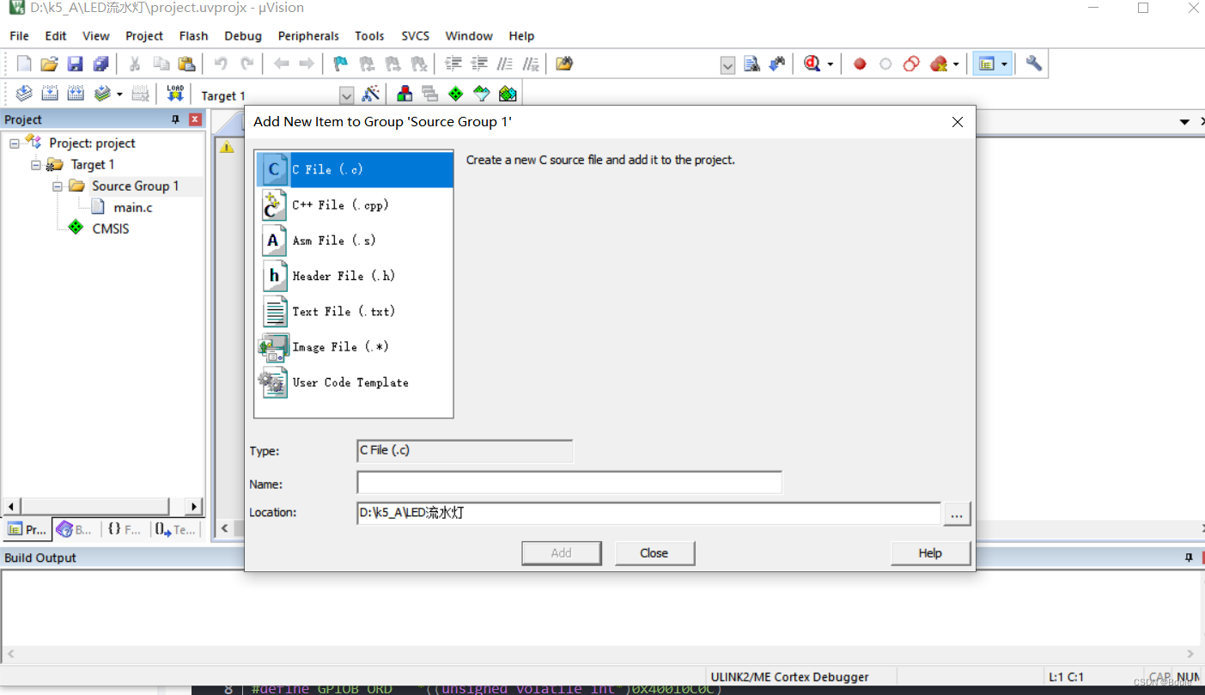
Task: Click the Translate toolbar icon
Action: 24,94
